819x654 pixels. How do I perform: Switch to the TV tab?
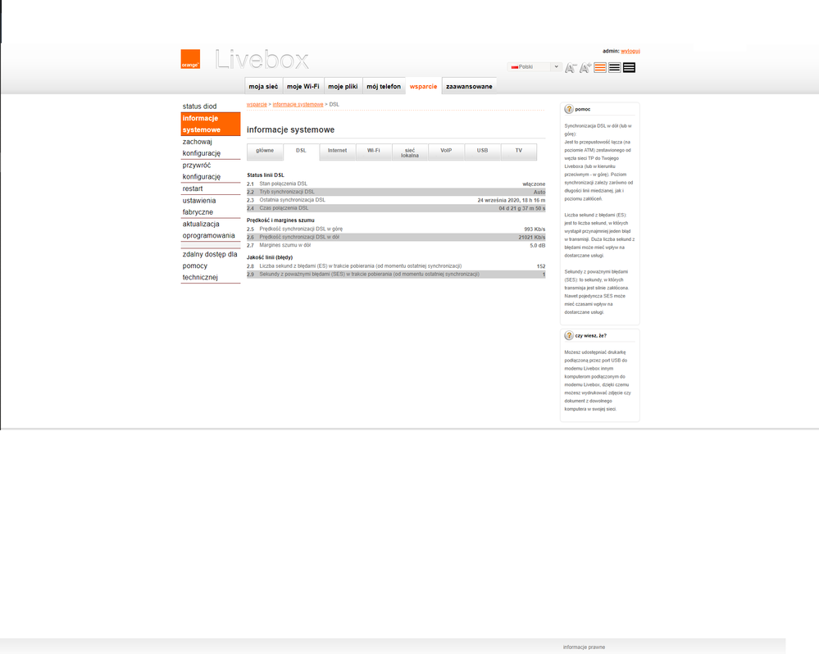click(x=519, y=152)
